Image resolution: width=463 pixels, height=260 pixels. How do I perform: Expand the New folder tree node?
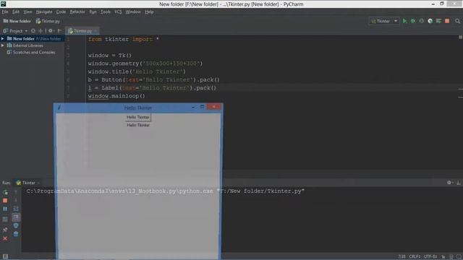click(3, 38)
